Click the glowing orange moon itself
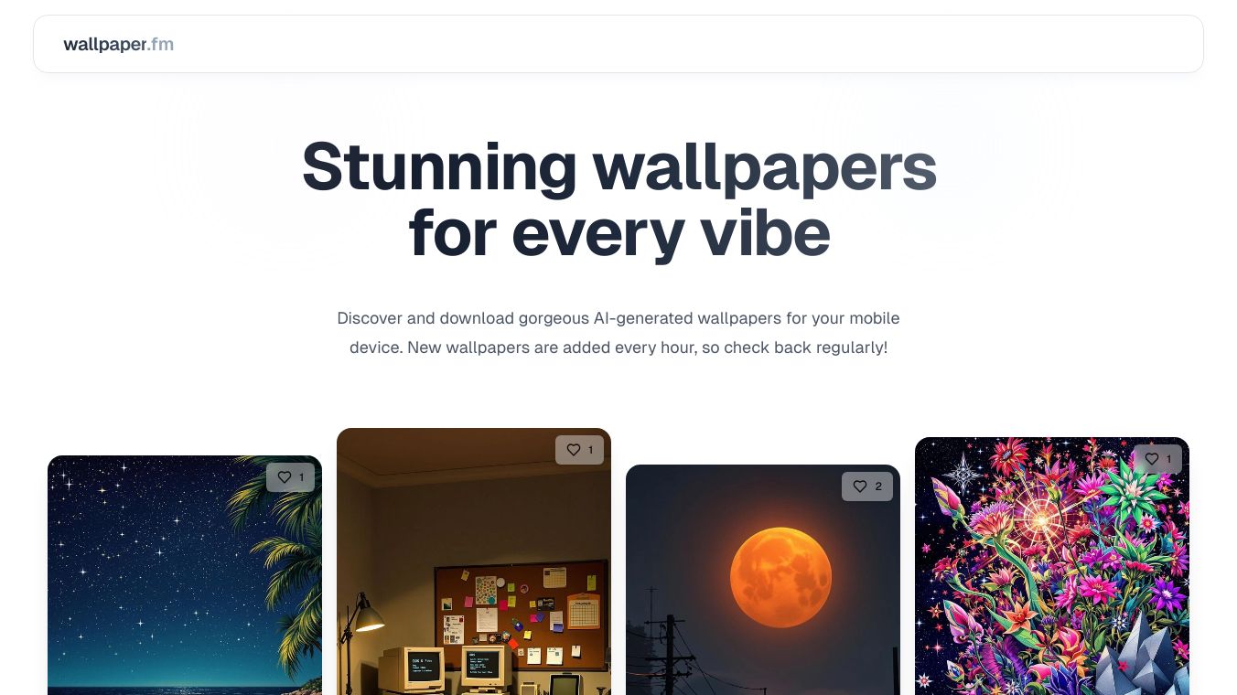The height and width of the screenshot is (695, 1237). [780, 577]
